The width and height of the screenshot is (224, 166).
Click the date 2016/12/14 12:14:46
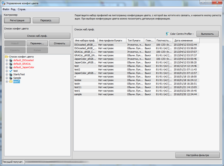pos(185,66)
